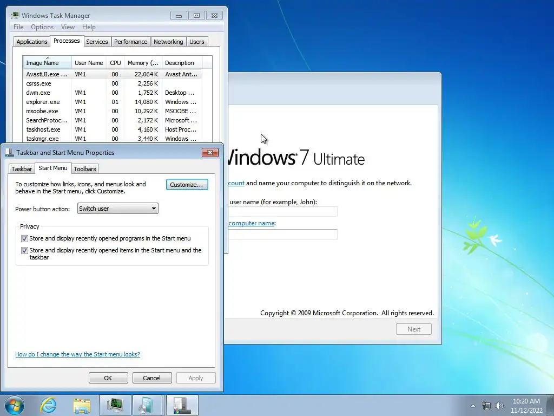Switch to Task Manager taskbar button
The width and height of the screenshot is (554, 416).
pyautogui.click(x=115, y=405)
